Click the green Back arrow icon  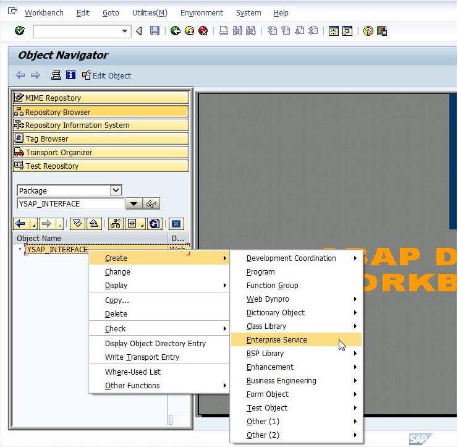(176, 31)
